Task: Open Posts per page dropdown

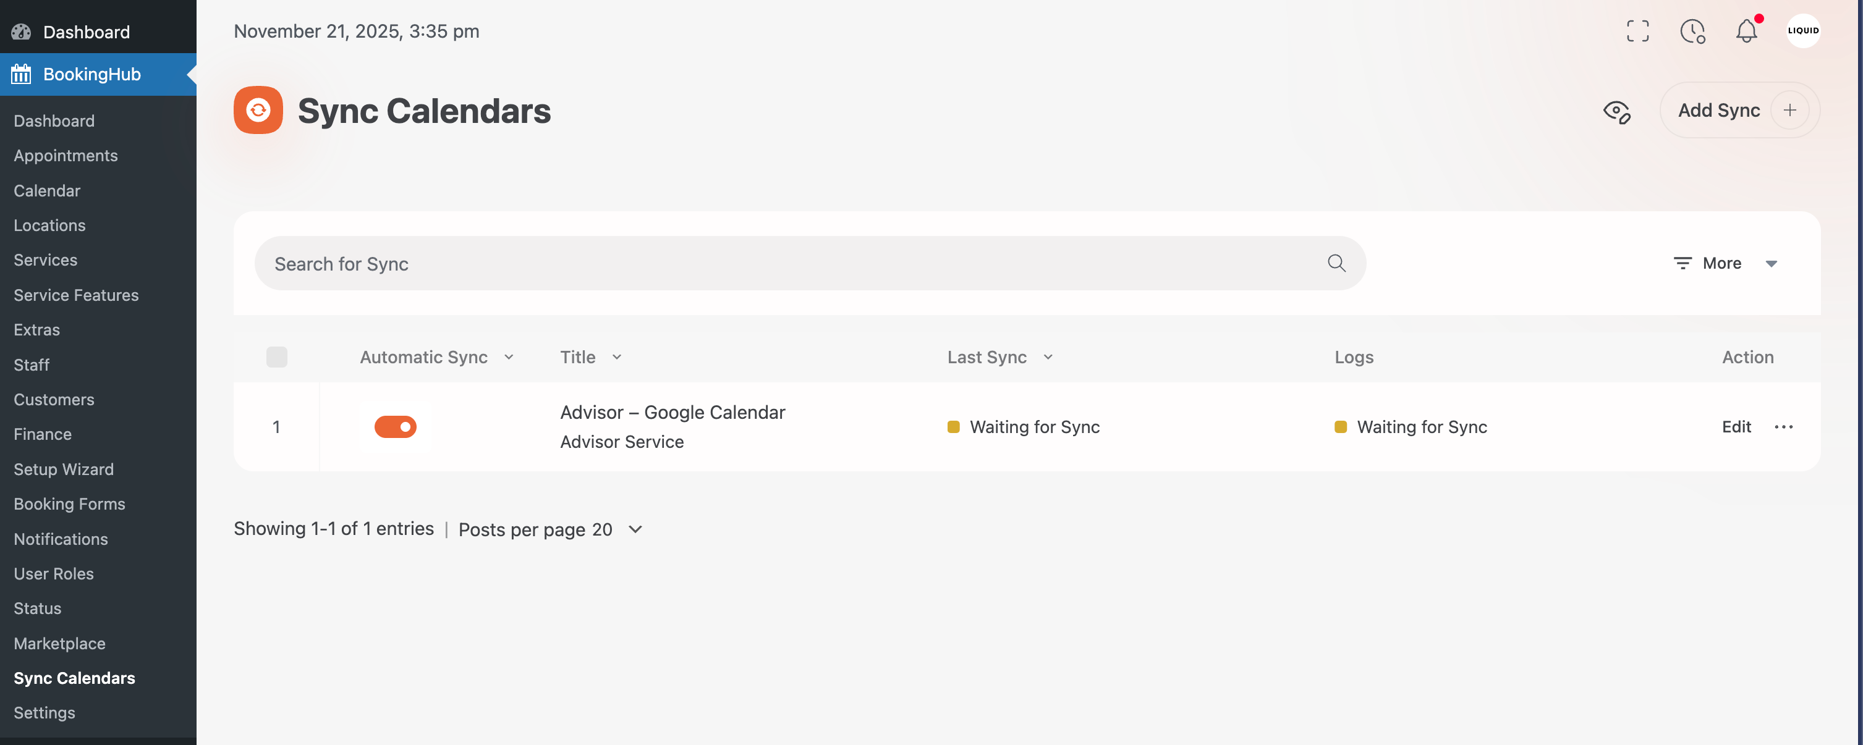Action: [x=634, y=529]
